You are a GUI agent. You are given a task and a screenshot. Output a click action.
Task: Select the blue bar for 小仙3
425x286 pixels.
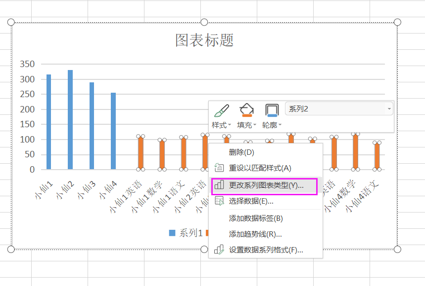coord(92,126)
